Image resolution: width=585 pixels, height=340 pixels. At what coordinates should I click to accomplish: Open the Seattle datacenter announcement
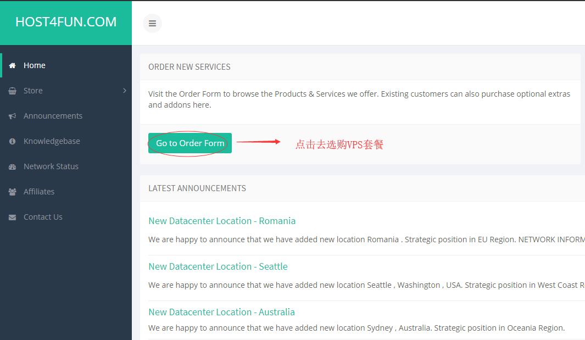tap(218, 266)
